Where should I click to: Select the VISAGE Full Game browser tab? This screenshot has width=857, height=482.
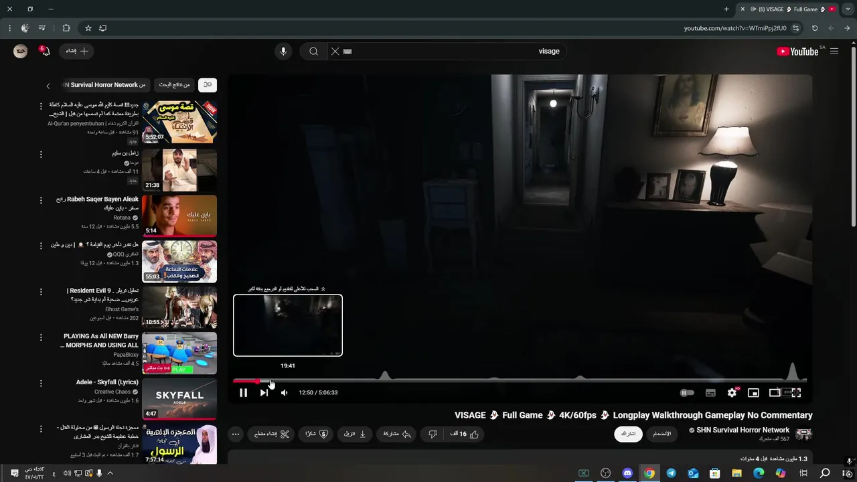pyautogui.click(x=787, y=9)
